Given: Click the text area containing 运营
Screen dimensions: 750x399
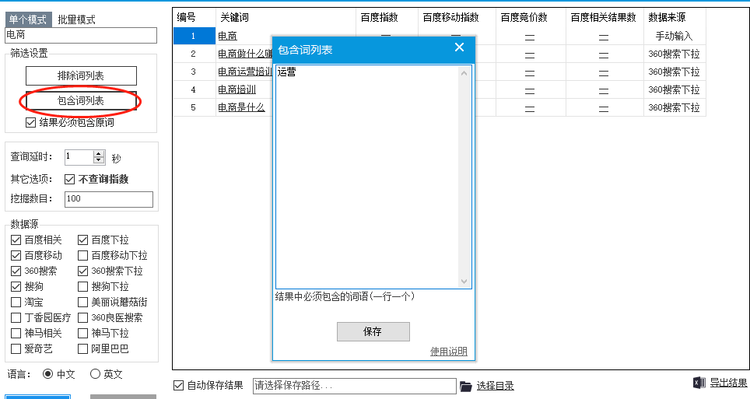Looking at the screenshot, I should (367, 177).
